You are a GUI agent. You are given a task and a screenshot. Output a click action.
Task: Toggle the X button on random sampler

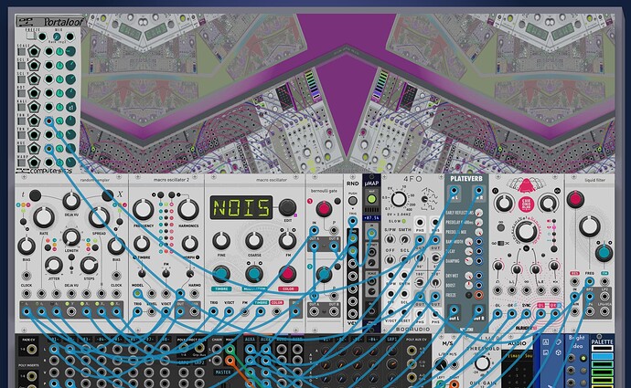pyautogui.click(x=107, y=195)
